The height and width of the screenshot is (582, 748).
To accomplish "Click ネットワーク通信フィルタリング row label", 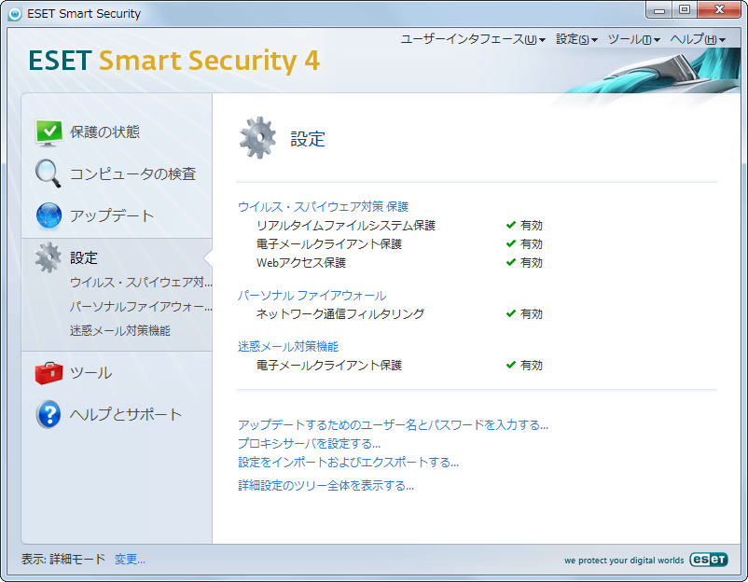I will click(340, 313).
